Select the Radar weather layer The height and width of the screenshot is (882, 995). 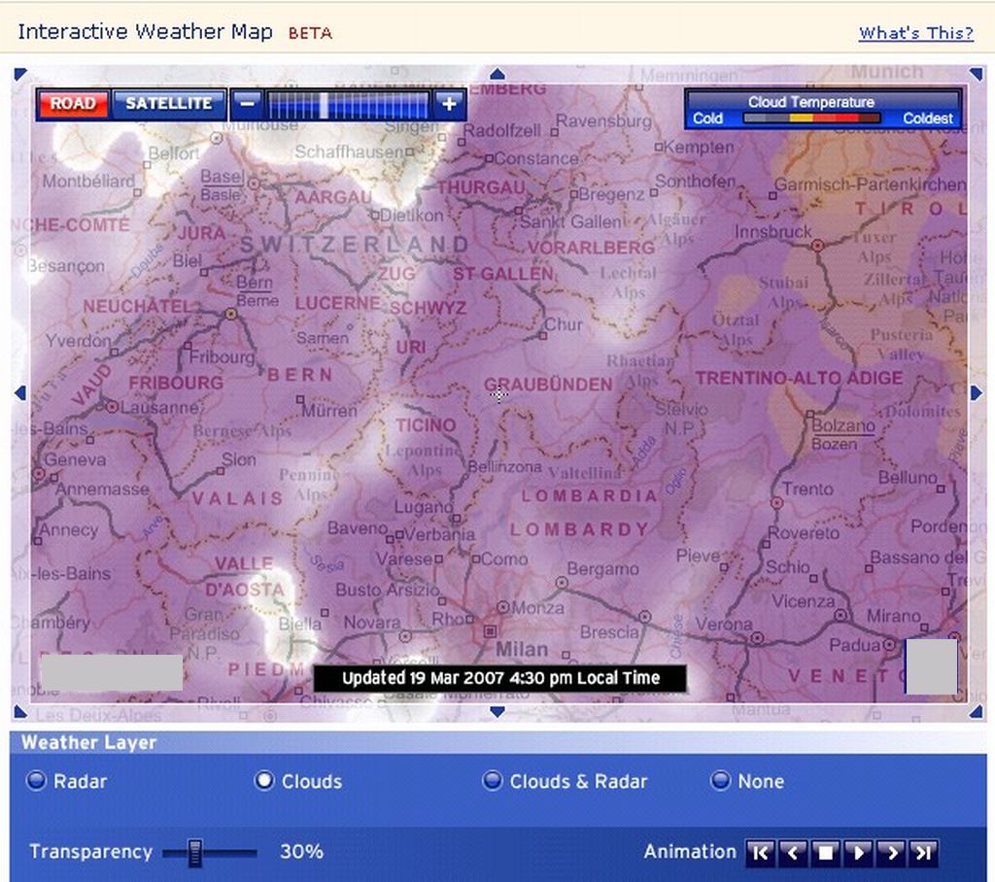[x=37, y=781]
